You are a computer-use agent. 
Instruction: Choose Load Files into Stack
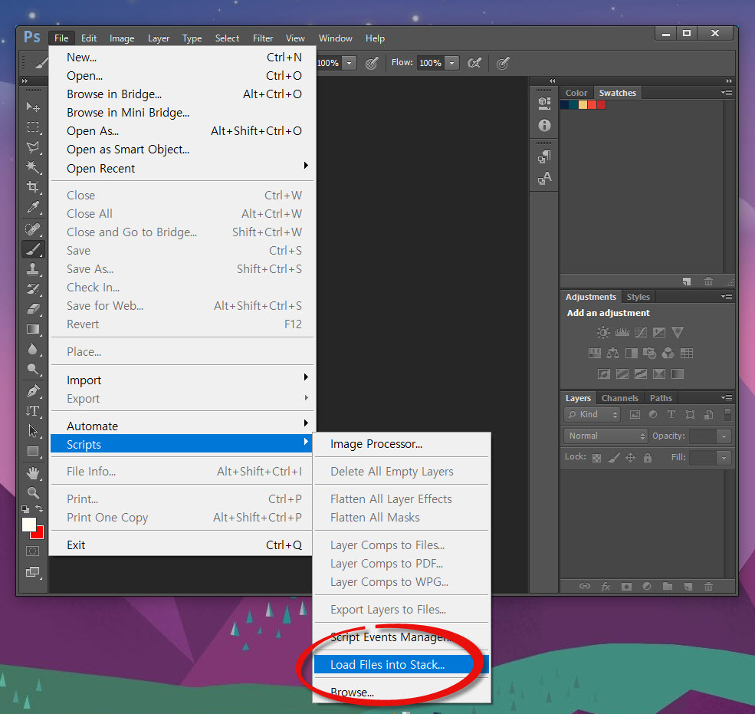tap(401, 665)
